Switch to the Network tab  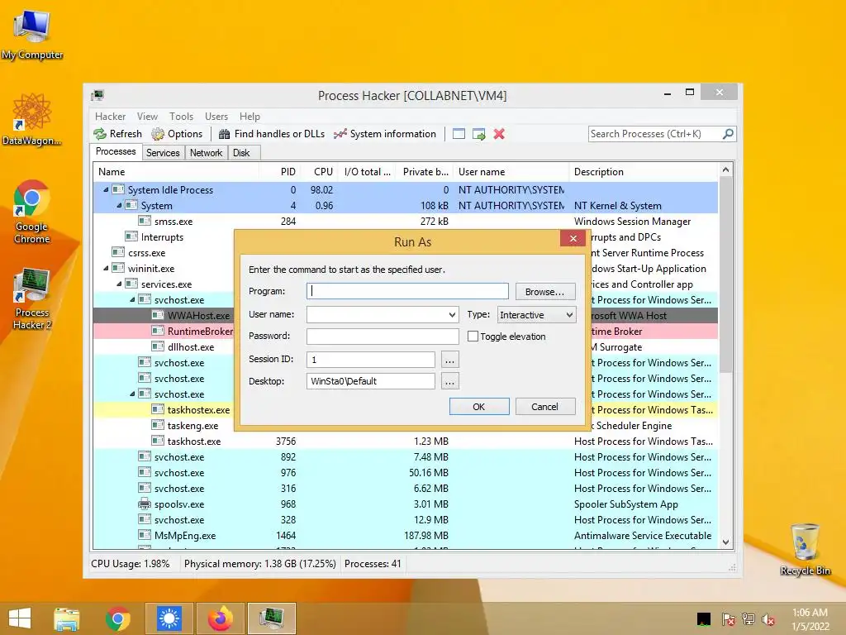(206, 153)
